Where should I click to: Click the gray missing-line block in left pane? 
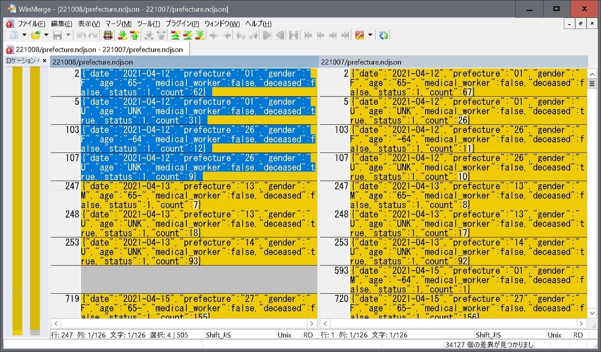coord(199,279)
